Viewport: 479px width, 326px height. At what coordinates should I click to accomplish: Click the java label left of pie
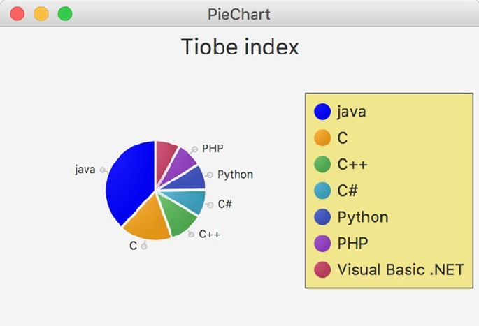(x=85, y=170)
